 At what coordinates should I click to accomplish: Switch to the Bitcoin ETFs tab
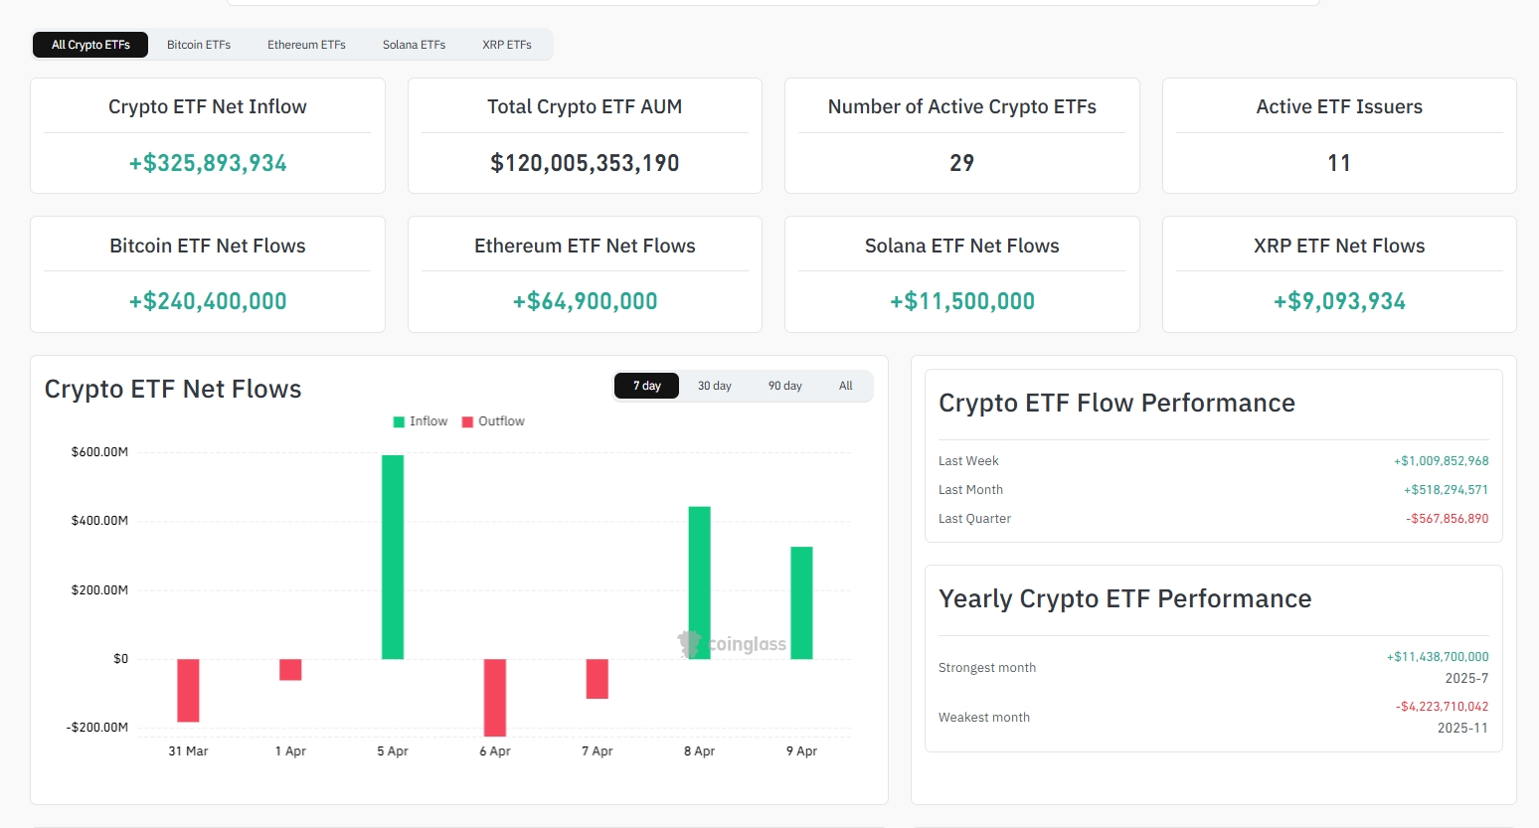(x=198, y=44)
